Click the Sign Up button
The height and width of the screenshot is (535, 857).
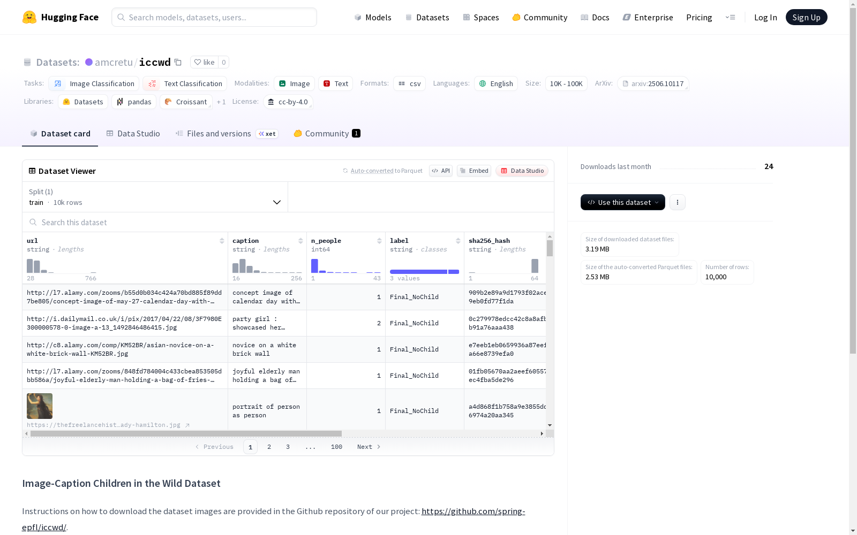click(x=806, y=17)
